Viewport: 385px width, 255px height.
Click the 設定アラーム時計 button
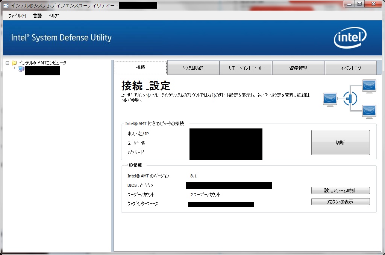click(x=340, y=190)
